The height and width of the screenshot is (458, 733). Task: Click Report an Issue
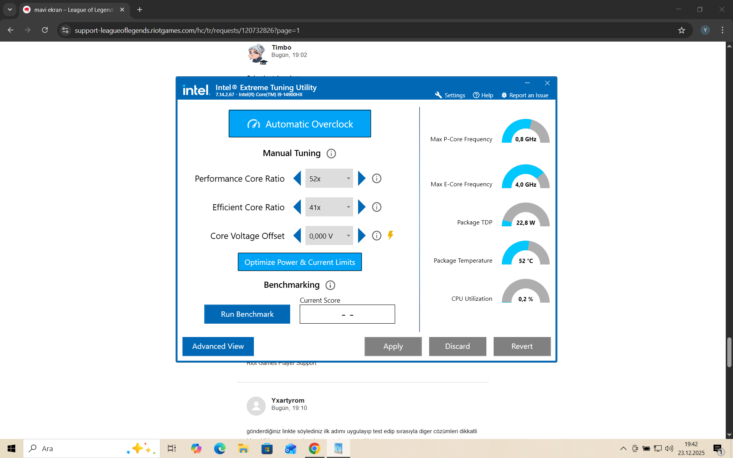pyautogui.click(x=525, y=95)
